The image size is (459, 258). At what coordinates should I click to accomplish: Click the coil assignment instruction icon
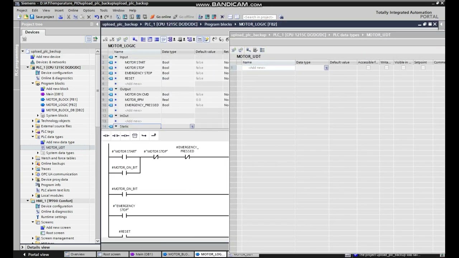[125, 135]
